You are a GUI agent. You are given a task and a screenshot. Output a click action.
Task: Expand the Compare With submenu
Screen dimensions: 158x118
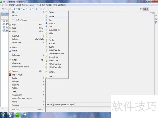(44, 95)
